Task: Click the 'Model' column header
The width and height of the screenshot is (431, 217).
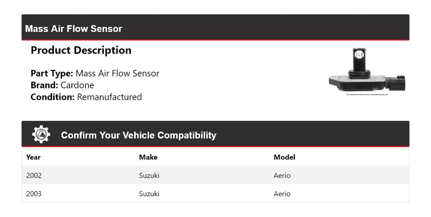Action: click(284, 157)
